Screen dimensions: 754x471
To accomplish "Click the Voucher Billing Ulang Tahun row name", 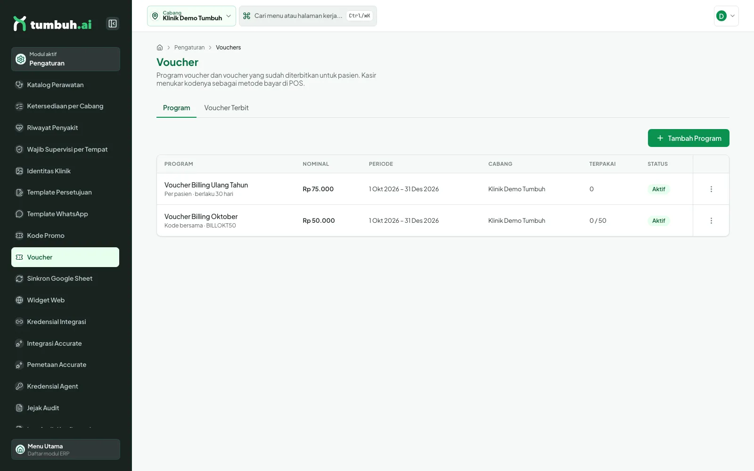I will (x=206, y=185).
